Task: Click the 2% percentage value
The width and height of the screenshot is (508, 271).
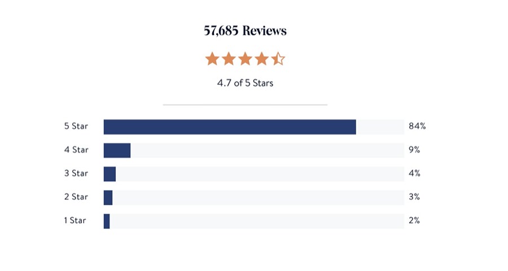Action: (x=414, y=220)
